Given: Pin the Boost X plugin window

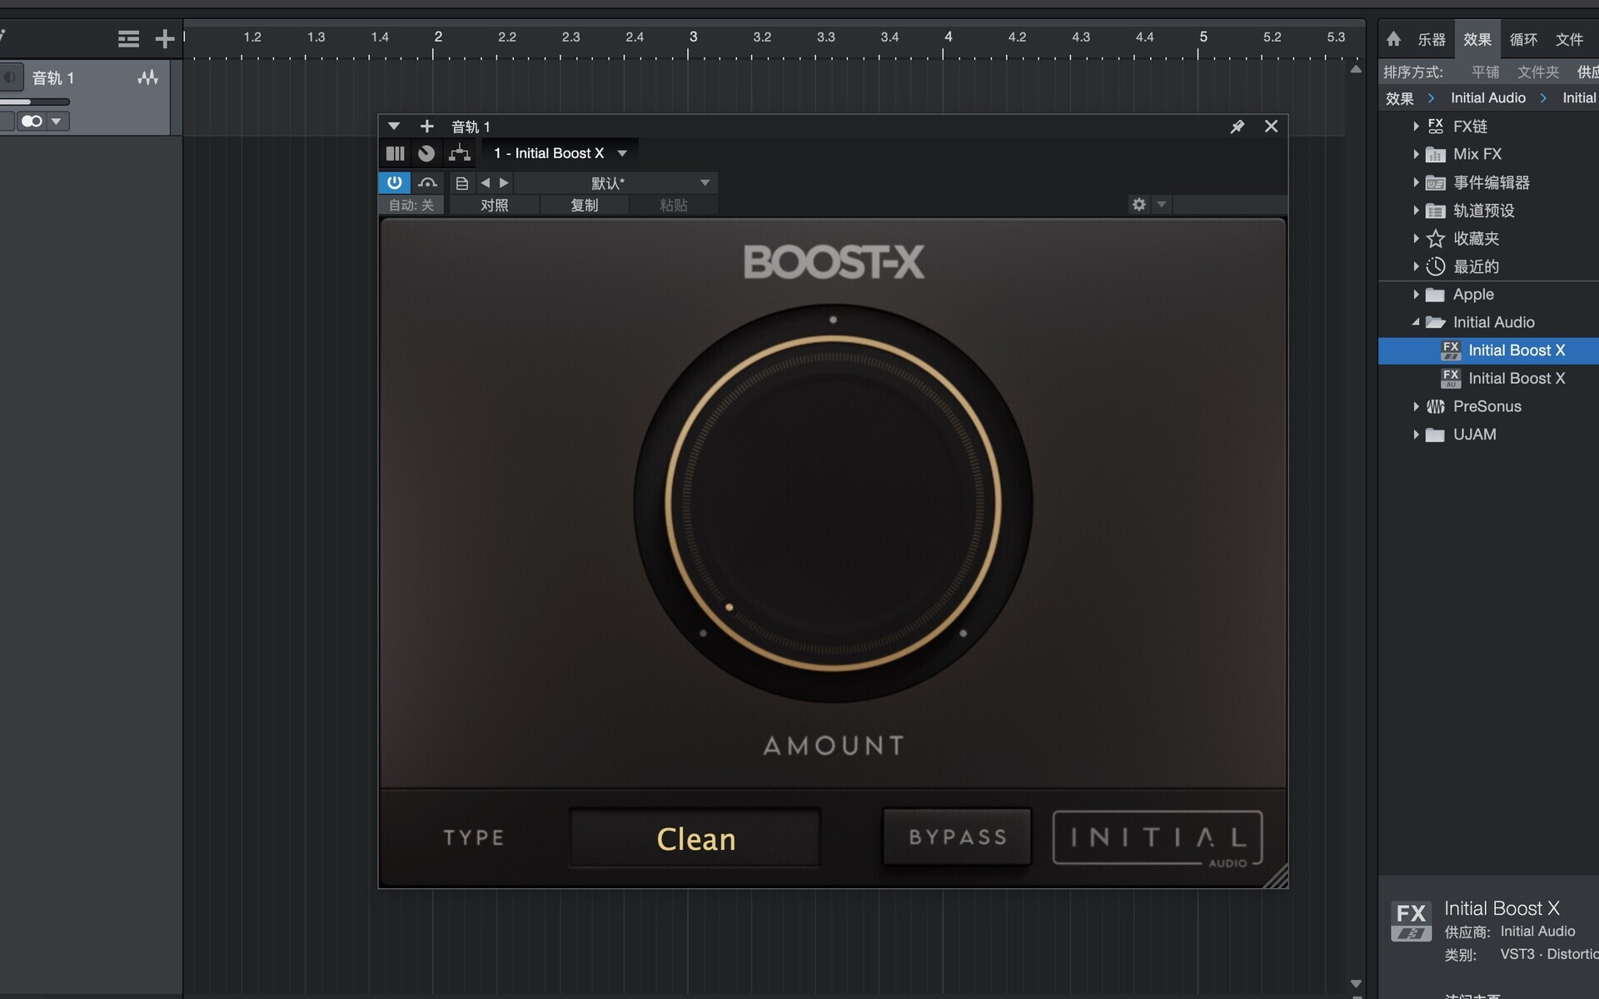Looking at the screenshot, I should pyautogui.click(x=1238, y=127).
